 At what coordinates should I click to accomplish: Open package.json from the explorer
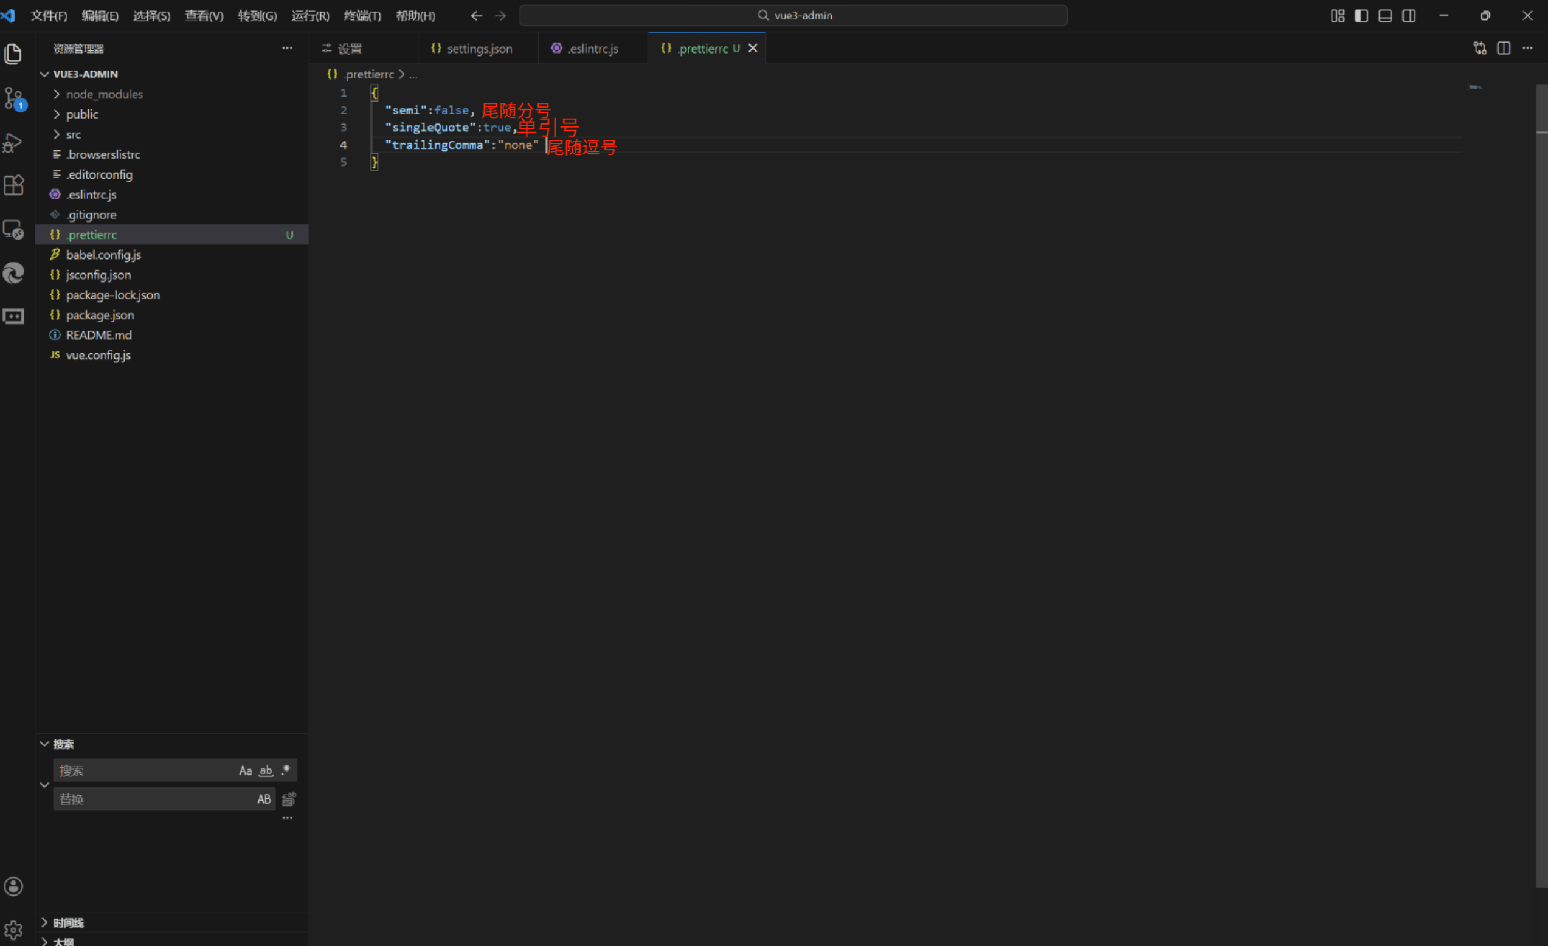(x=100, y=315)
